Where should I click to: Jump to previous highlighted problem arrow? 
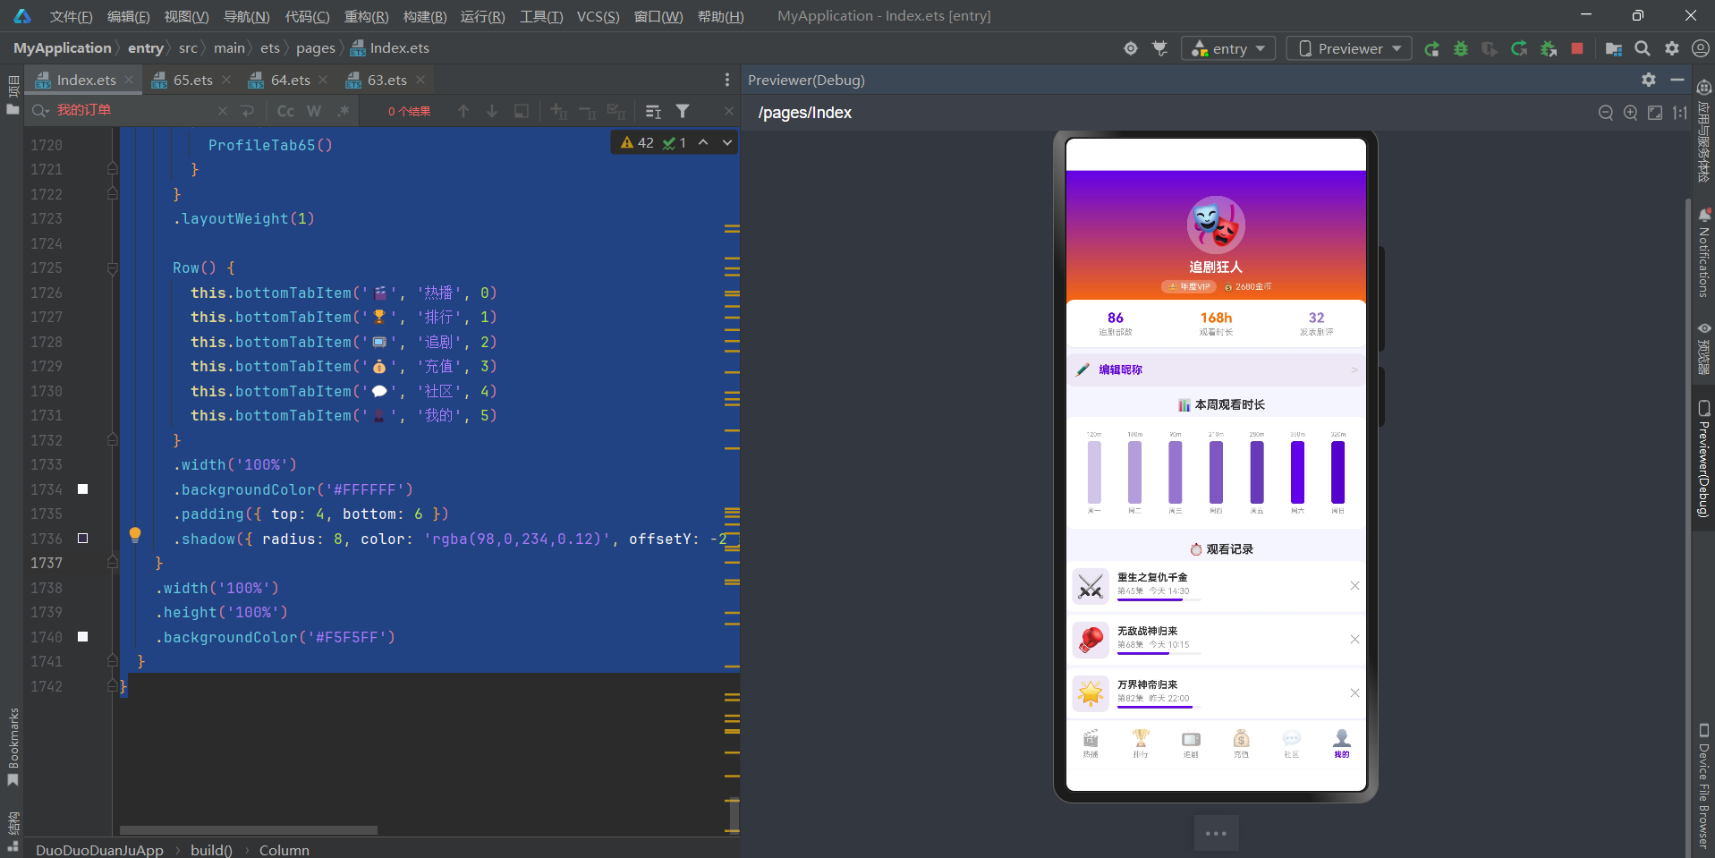point(703,142)
